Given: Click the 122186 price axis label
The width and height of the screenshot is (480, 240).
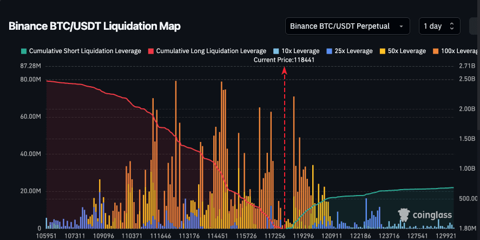Looking at the screenshot, I should click(360, 236).
